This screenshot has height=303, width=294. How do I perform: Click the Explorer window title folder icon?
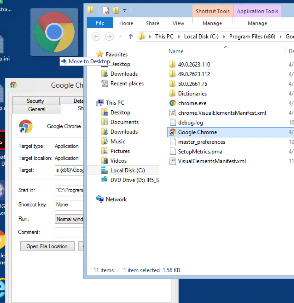91,10
